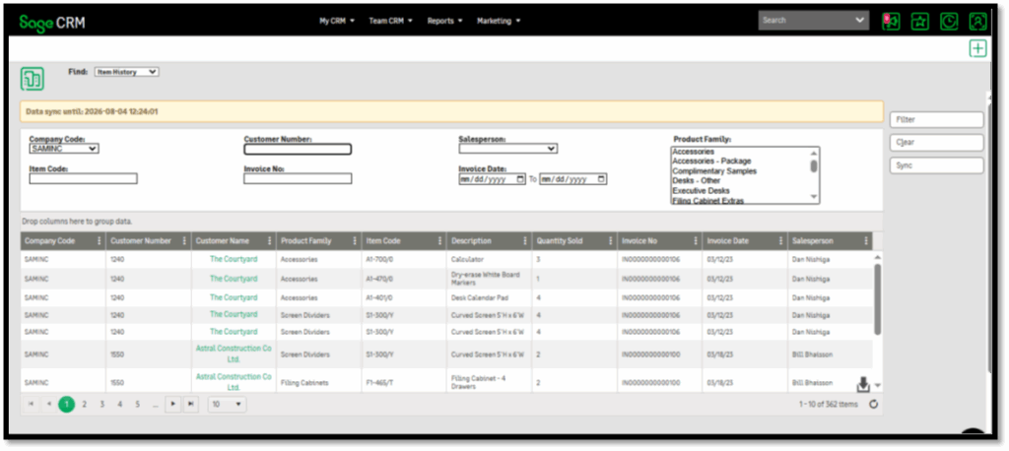The image size is (1009, 451).
Task: Open Product Family column menu dots
Action: pyautogui.click(x=355, y=240)
